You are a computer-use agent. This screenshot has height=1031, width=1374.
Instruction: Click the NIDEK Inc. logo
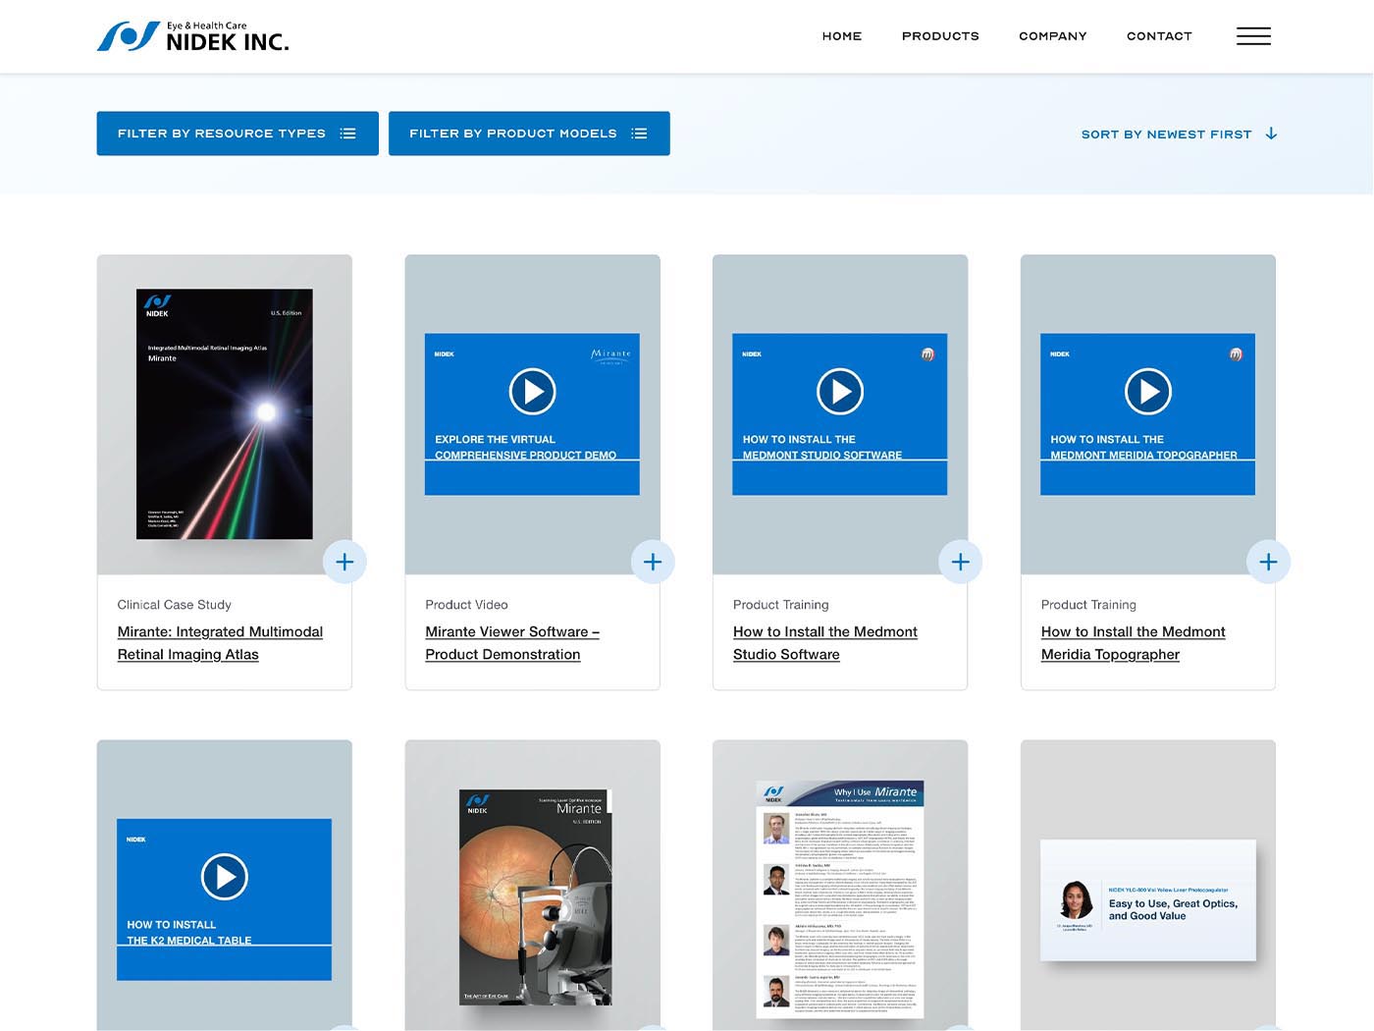click(x=192, y=36)
